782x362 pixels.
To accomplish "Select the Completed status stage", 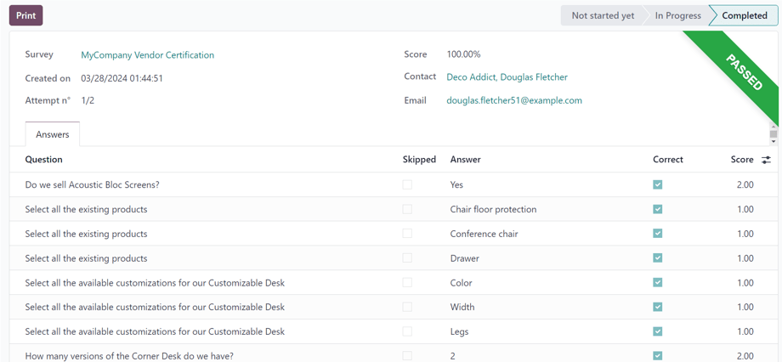I will click(x=744, y=15).
